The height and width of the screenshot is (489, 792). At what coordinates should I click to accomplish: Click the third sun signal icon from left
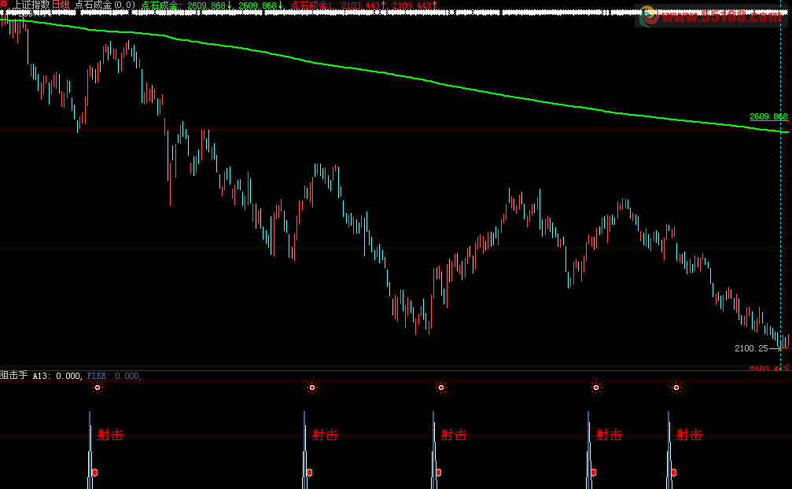[x=441, y=388]
